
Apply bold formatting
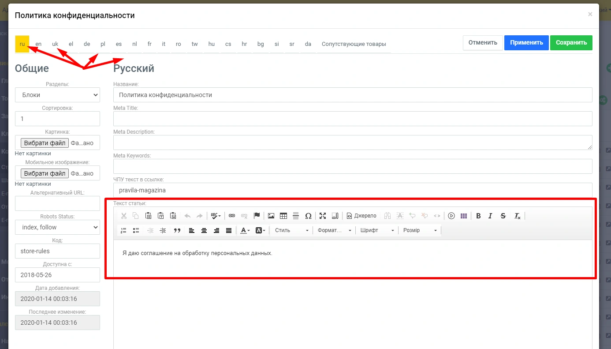point(478,216)
